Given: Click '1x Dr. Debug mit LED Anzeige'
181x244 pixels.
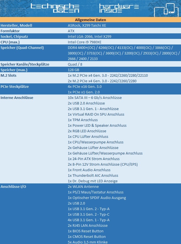Looking at the screenshot, I should [92, 181].
